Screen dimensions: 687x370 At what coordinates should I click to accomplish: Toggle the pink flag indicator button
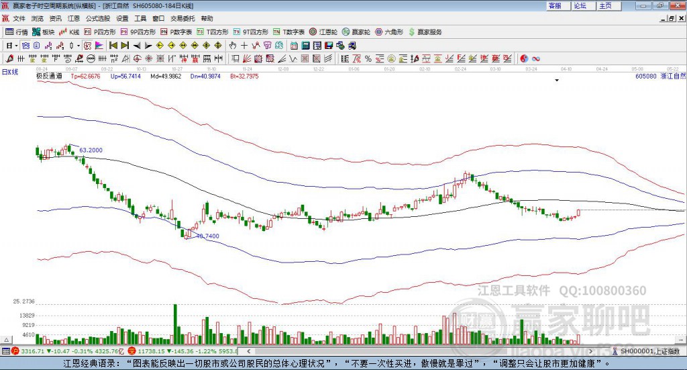(99, 46)
